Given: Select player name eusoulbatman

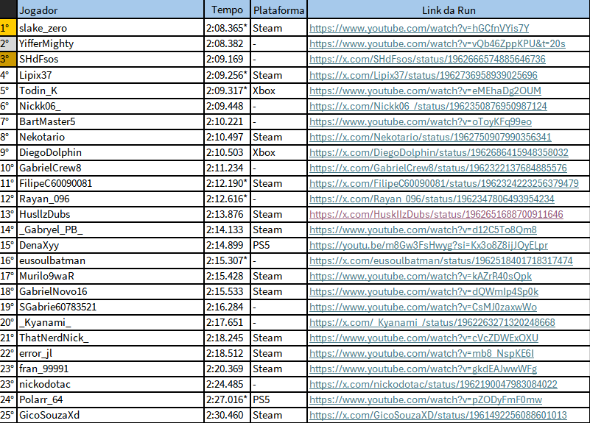Looking at the screenshot, I should coord(52,260).
